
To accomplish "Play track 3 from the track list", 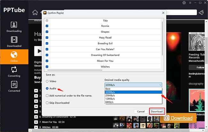I will pos(36,101).
